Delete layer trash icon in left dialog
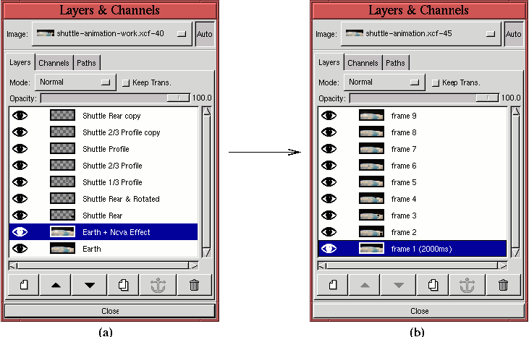This screenshot has width=529, height=337. pyautogui.click(x=194, y=285)
